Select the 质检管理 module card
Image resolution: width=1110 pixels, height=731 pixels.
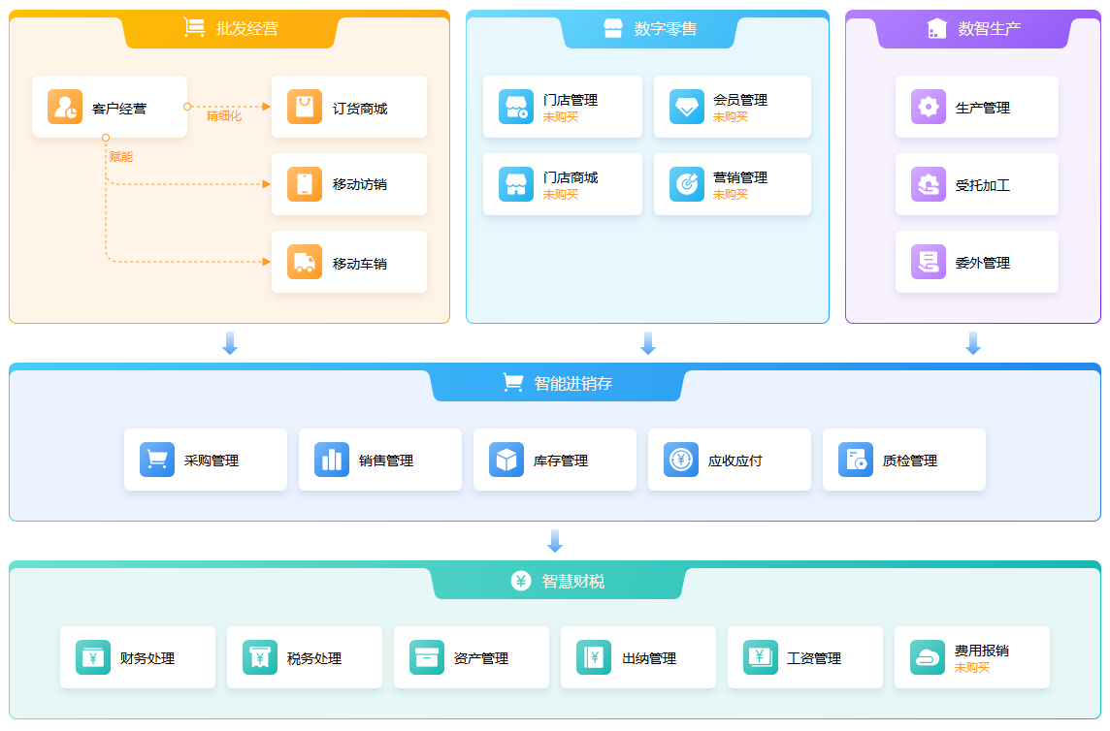[x=904, y=460]
